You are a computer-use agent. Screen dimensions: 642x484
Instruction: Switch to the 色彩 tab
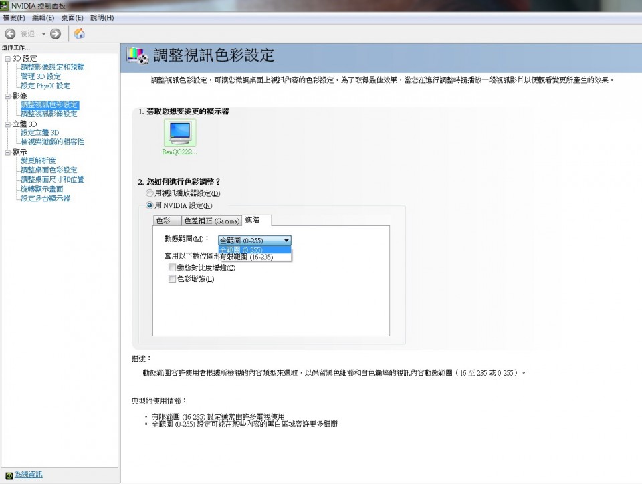tap(167, 221)
